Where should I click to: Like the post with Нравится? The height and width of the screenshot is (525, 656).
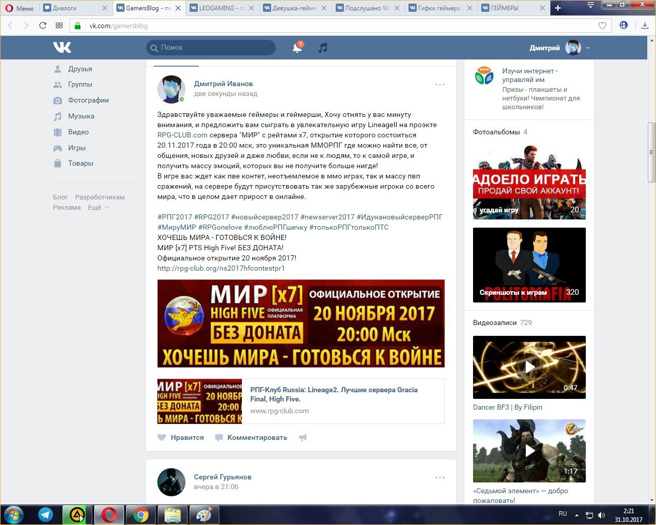pos(187,438)
